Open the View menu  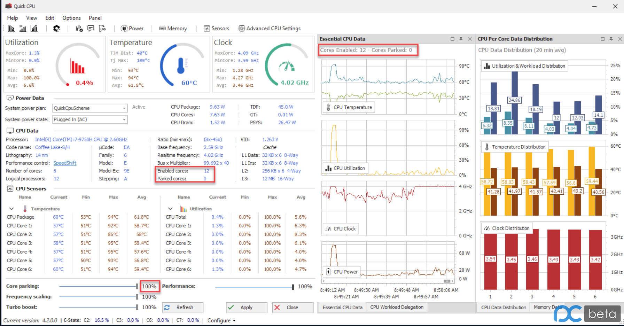[x=32, y=18]
